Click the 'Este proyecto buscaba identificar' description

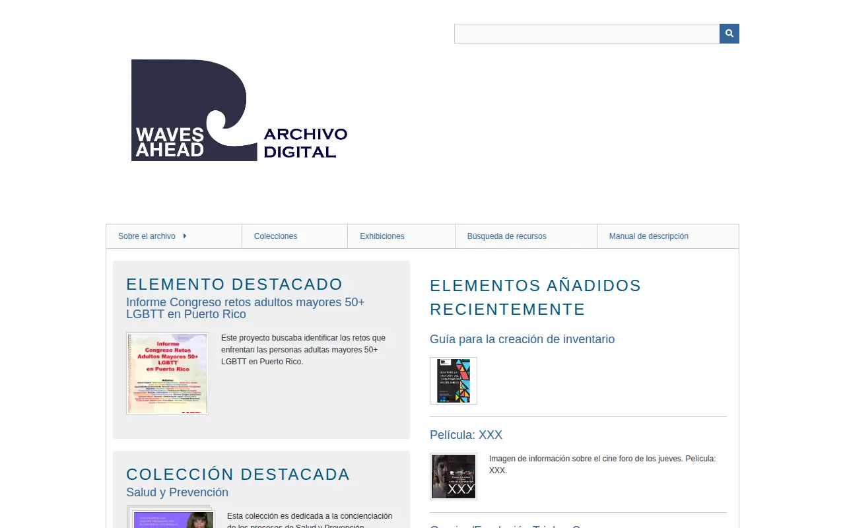[304, 350]
